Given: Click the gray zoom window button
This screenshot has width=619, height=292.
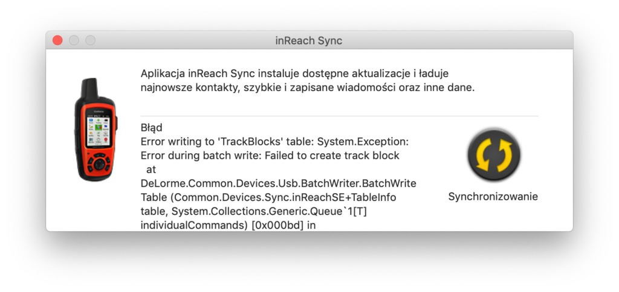Looking at the screenshot, I should [x=91, y=40].
